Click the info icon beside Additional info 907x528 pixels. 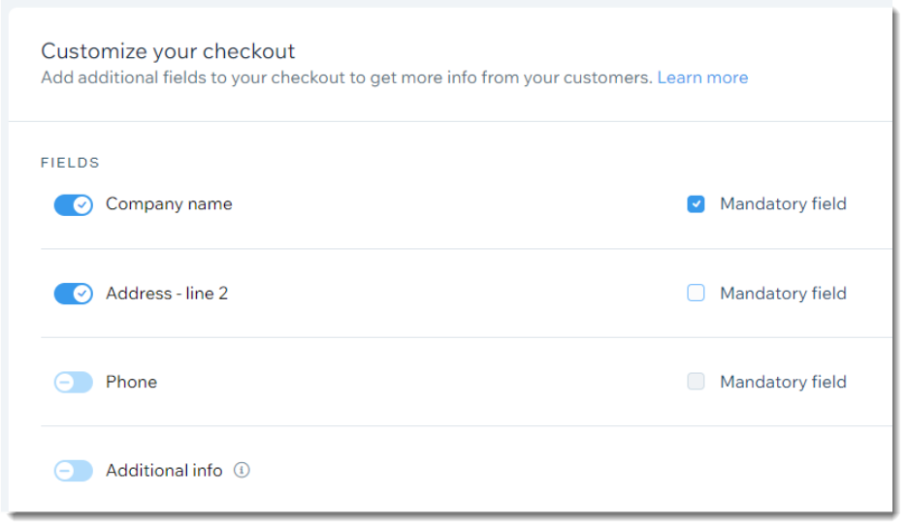point(242,470)
